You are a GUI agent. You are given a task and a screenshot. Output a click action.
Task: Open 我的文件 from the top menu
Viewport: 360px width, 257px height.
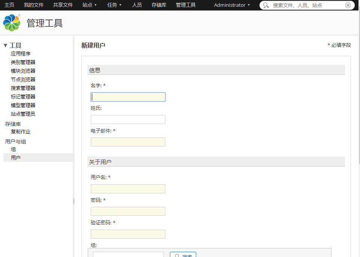34,5
